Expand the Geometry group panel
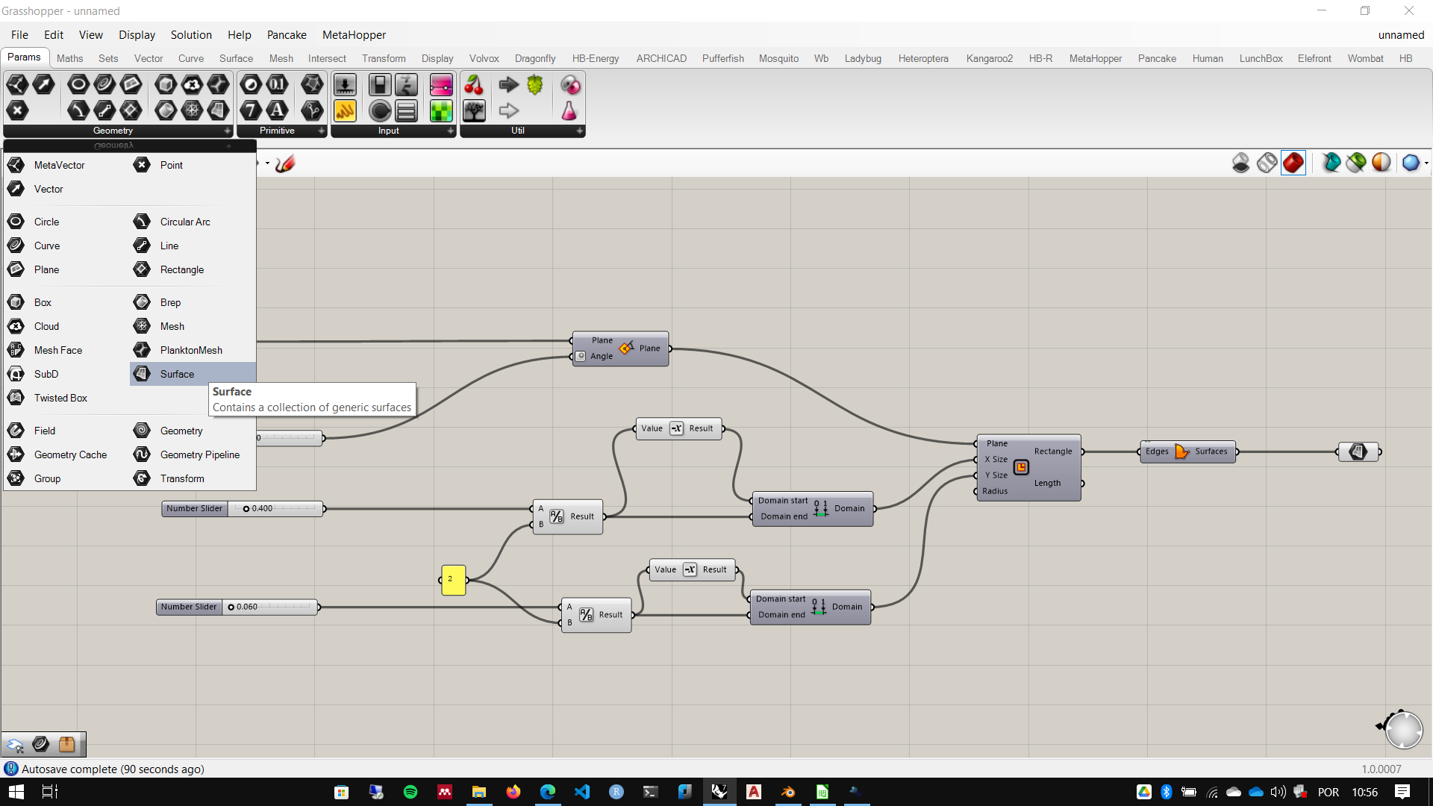 pyautogui.click(x=228, y=131)
